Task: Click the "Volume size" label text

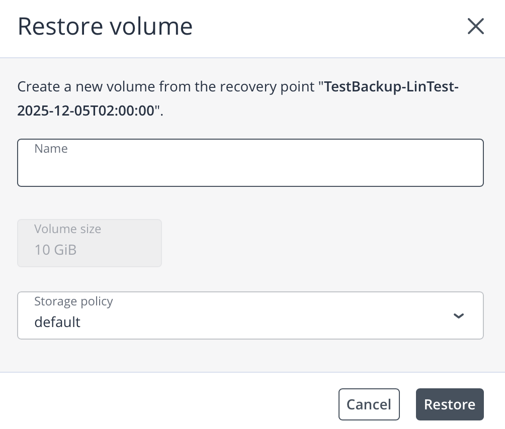Action: pos(67,229)
